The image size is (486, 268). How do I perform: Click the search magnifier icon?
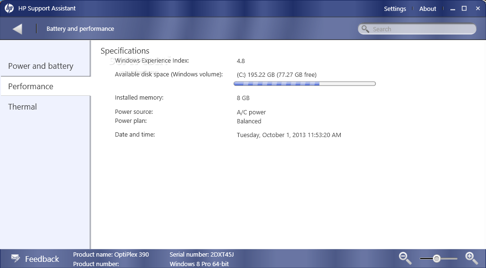[365, 29]
